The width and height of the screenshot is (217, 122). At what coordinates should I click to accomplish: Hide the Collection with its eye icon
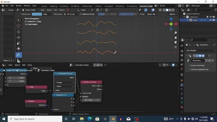[211, 17]
